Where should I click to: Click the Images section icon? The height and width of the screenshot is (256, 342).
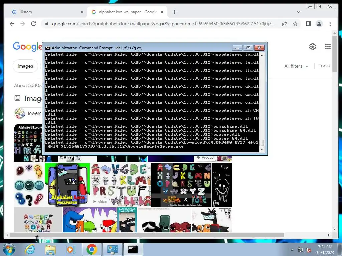click(x=17, y=98)
